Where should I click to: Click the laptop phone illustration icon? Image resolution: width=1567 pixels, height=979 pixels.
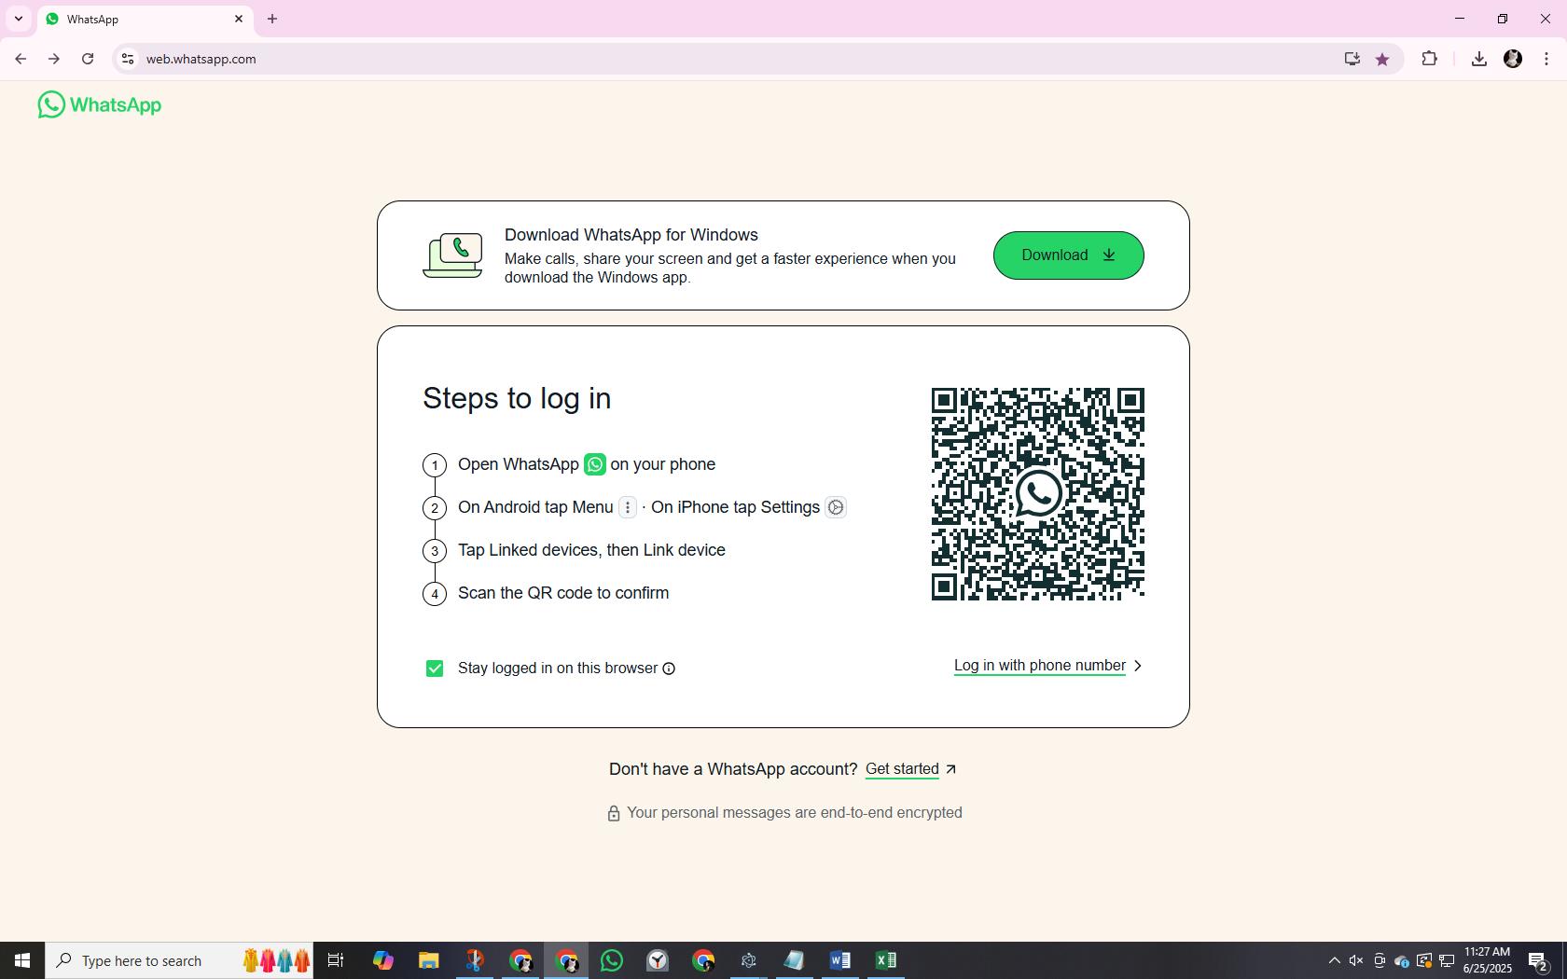pyautogui.click(x=453, y=255)
